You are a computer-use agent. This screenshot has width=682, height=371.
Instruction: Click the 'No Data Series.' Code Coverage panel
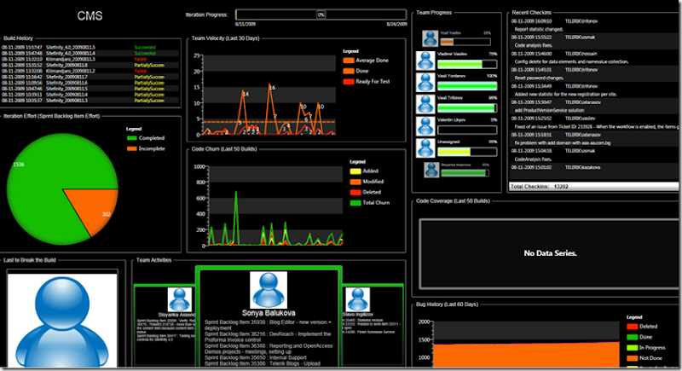550,253
